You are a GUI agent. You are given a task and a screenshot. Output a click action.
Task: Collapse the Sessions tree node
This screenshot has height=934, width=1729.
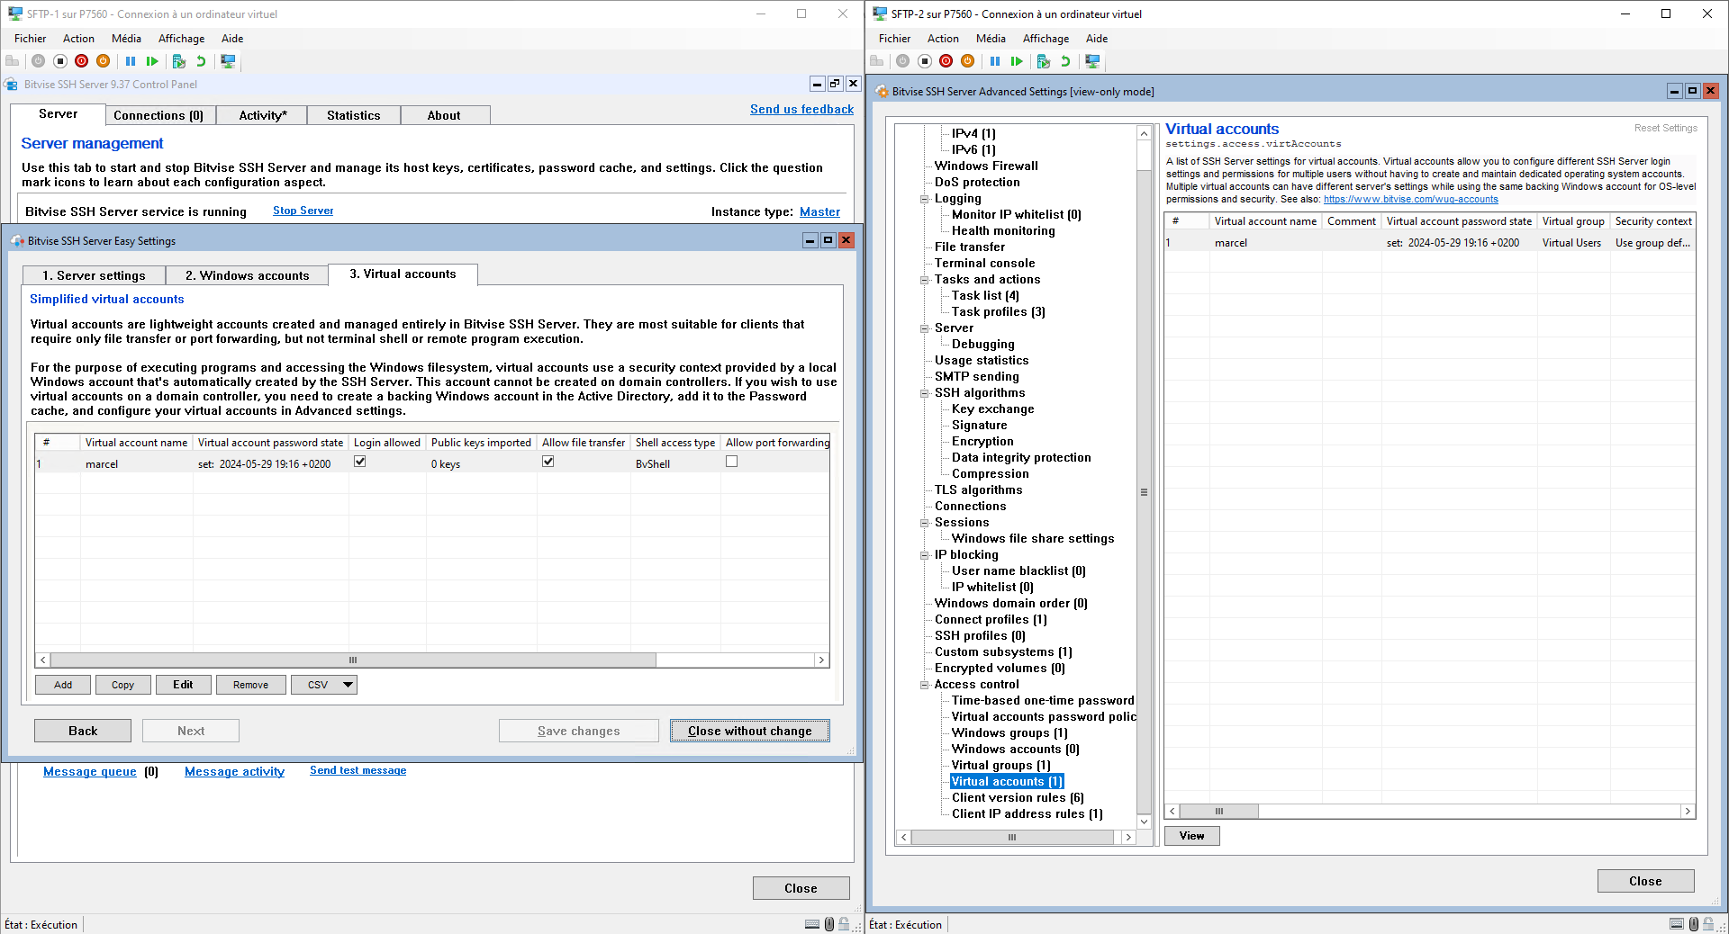tap(925, 523)
